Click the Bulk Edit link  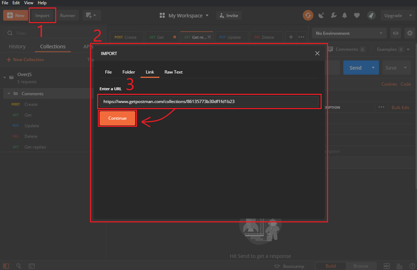pos(400,108)
